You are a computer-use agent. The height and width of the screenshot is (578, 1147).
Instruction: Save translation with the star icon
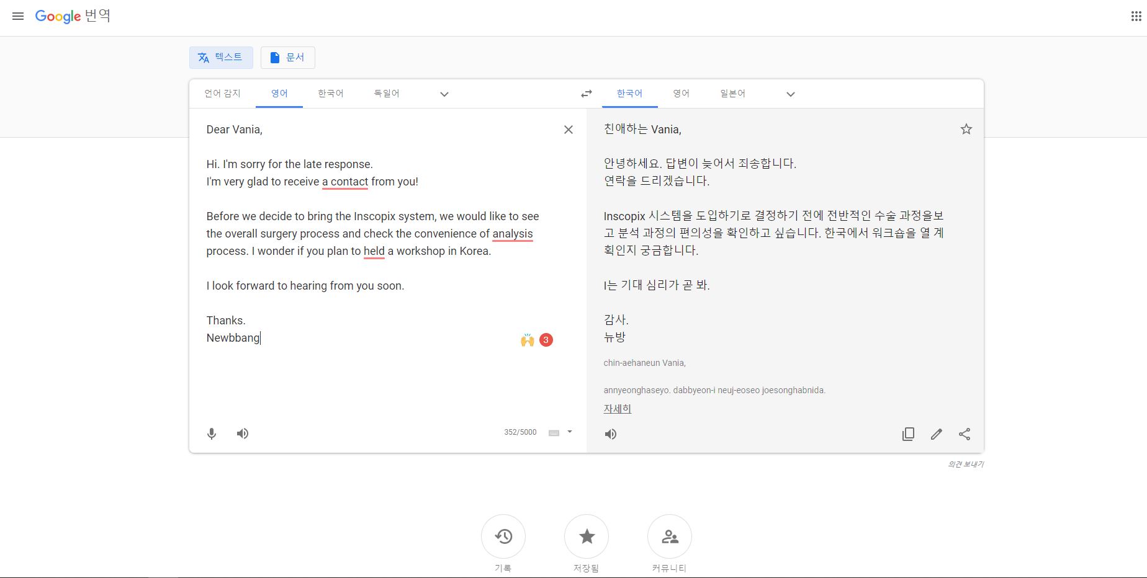pos(966,129)
